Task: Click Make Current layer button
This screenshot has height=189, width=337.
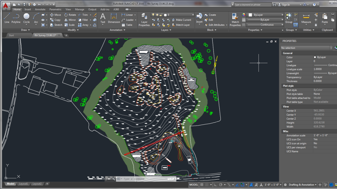Action: pos(181,20)
